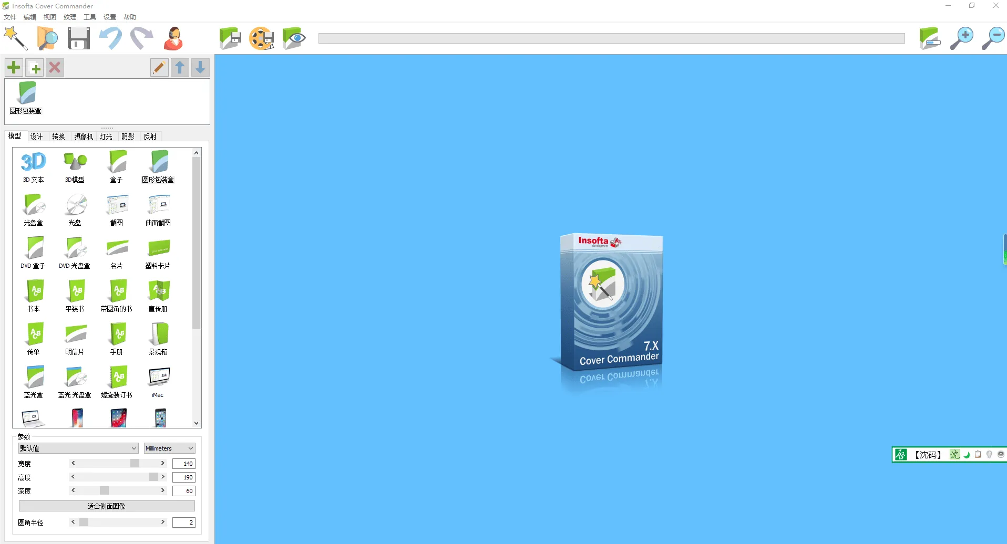Open the 灯光 tab
The height and width of the screenshot is (544, 1007).
point(106,137)
